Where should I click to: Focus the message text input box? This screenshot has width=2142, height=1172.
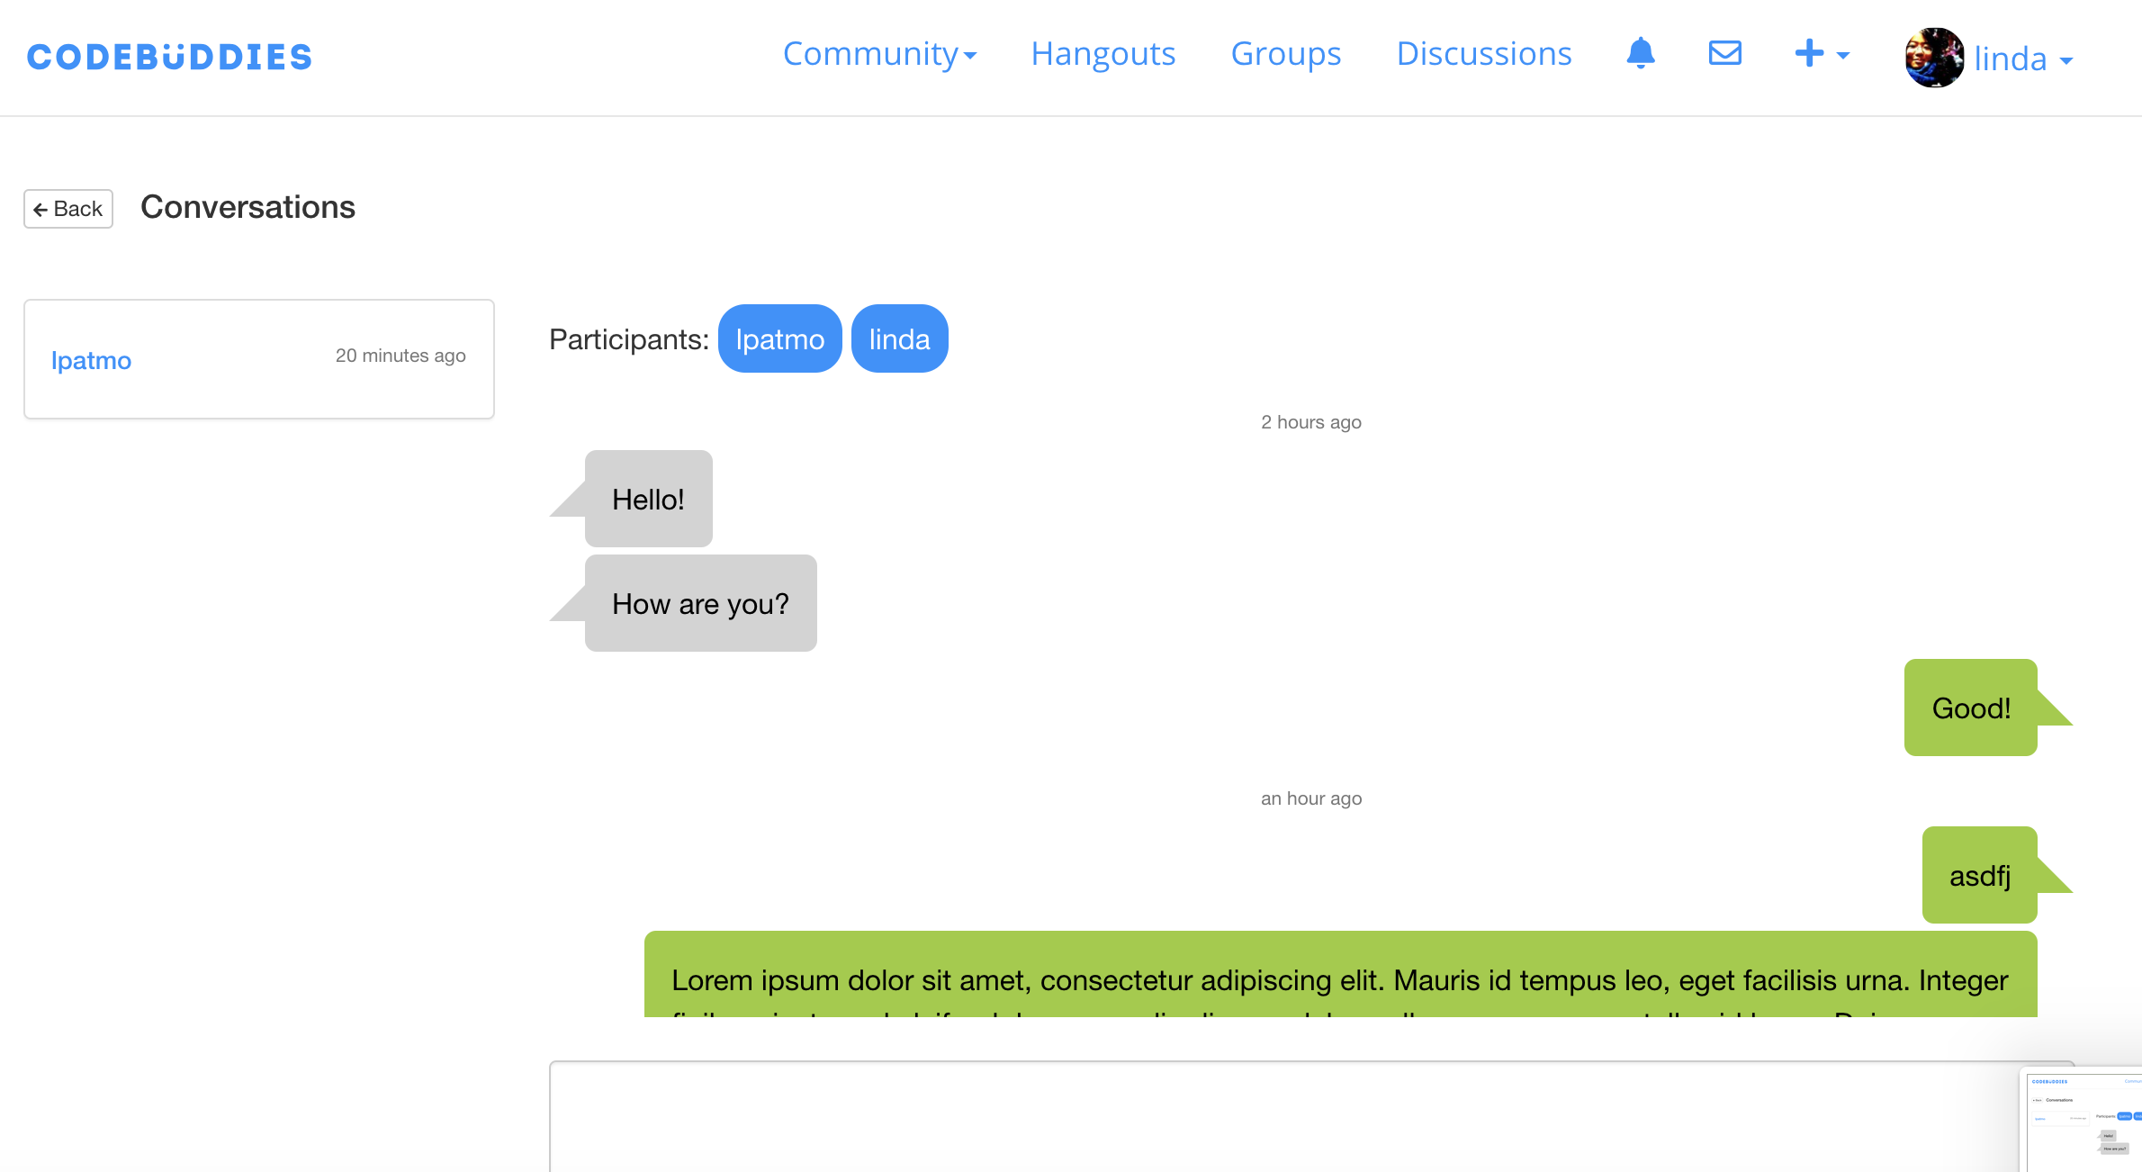(x=1260, y=1116)
